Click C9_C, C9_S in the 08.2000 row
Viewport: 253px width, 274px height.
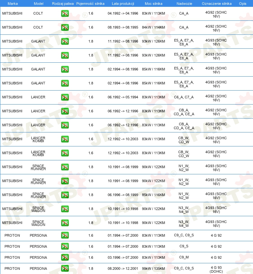(184, 268)
